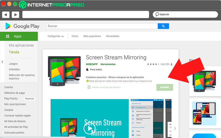Viewport: 221px width, 138px height.
Task: Click the magnifier icon in browser Search box
Action: point(157,14)
